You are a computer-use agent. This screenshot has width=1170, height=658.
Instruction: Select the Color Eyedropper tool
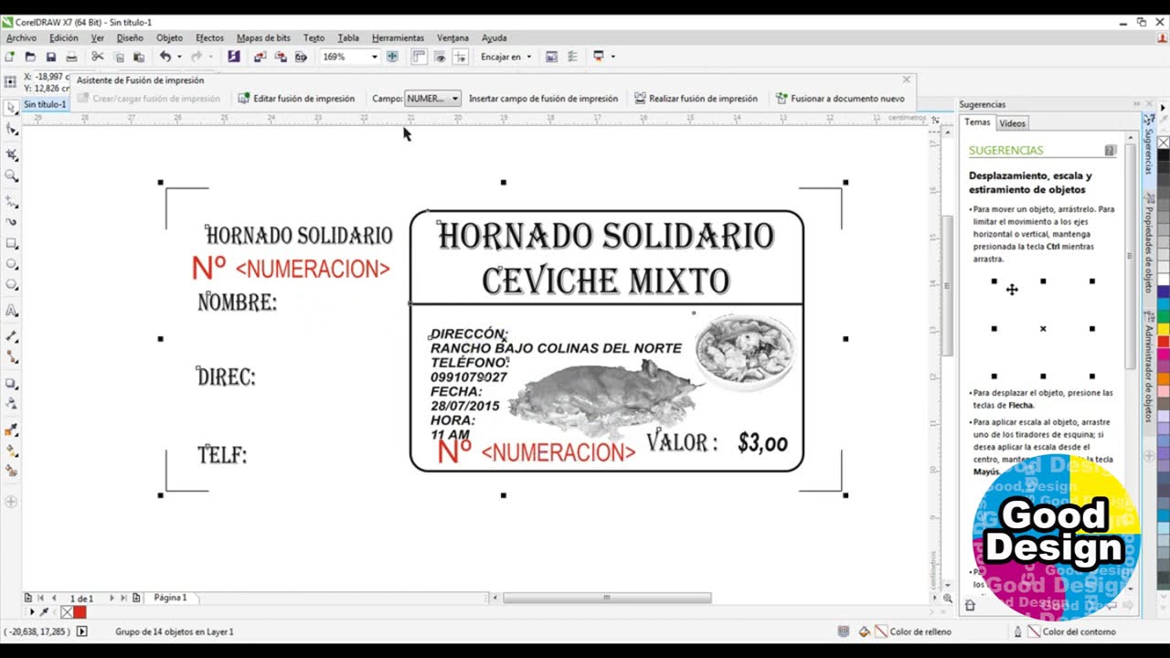click(12, 429)
